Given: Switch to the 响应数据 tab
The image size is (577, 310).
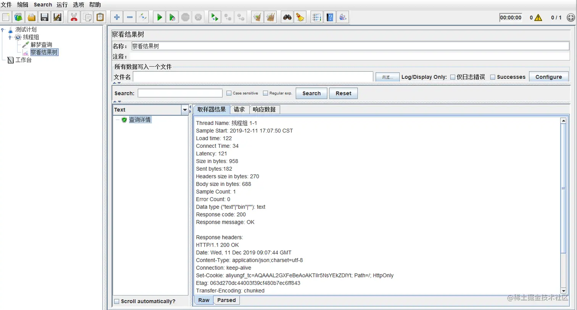Looking at the screenshot, I should tap(264, 110).
